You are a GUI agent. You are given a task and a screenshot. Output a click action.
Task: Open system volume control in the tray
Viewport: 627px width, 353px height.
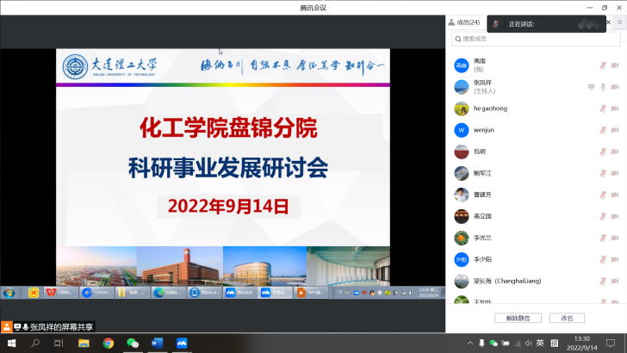click(527, 343)
